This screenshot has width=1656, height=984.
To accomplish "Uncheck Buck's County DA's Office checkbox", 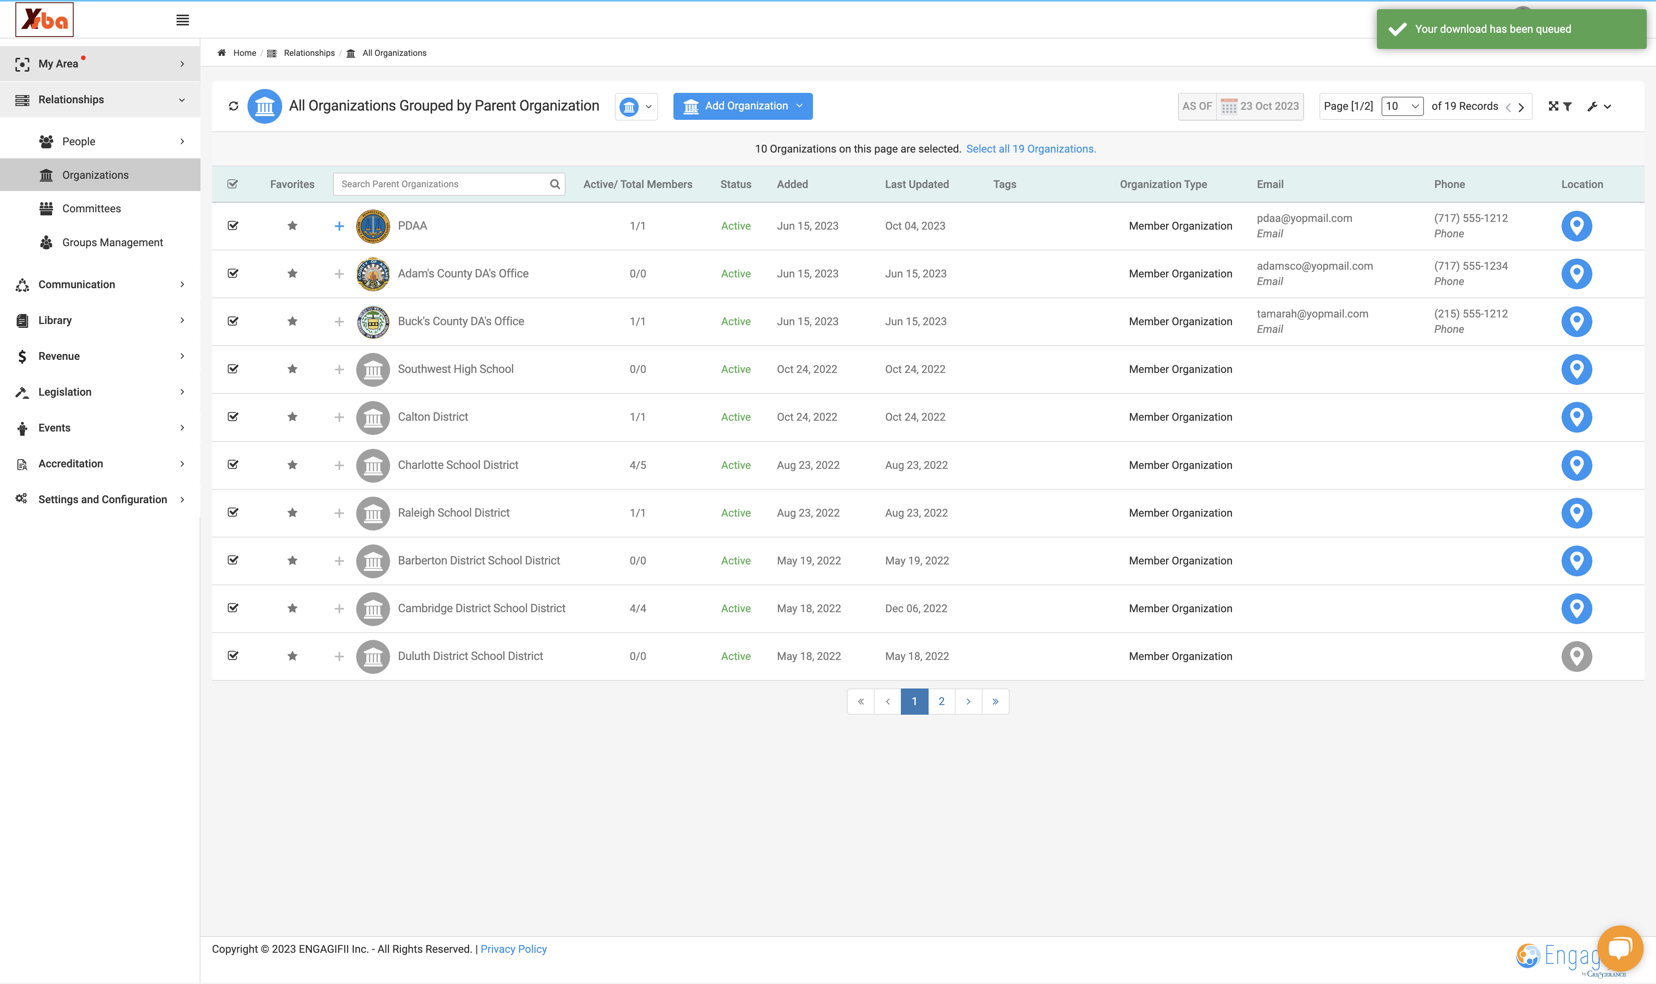I will coord(233,322).
